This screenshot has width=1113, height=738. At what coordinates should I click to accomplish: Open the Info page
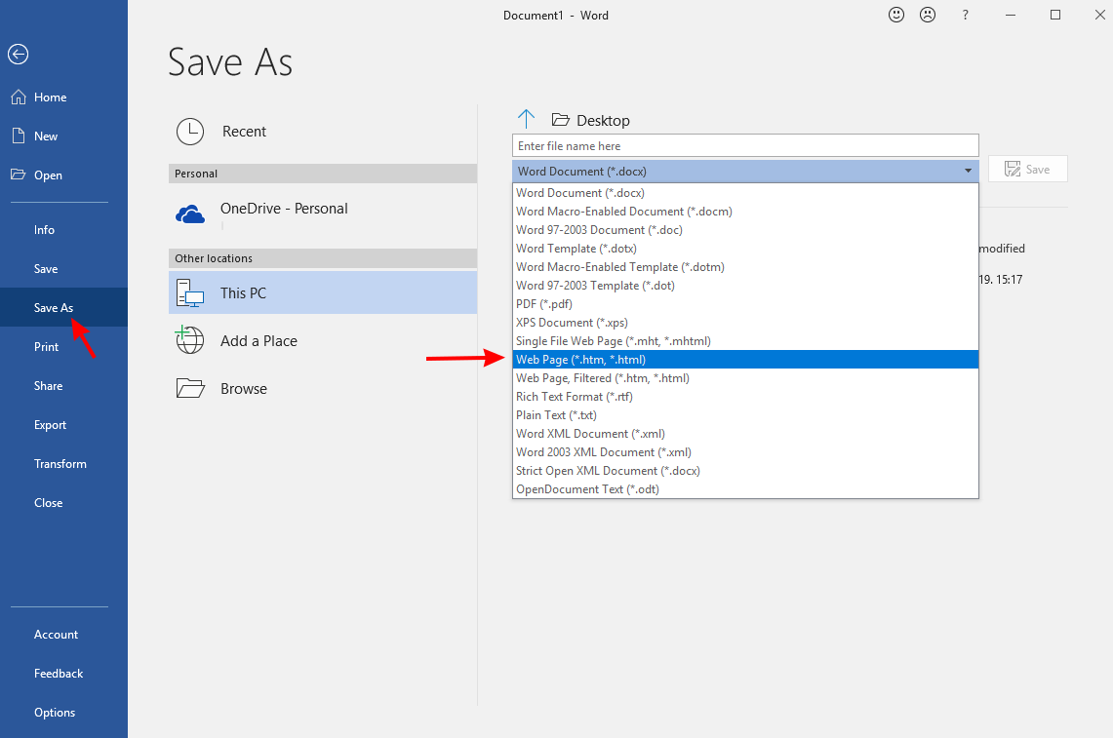point(63,230)
